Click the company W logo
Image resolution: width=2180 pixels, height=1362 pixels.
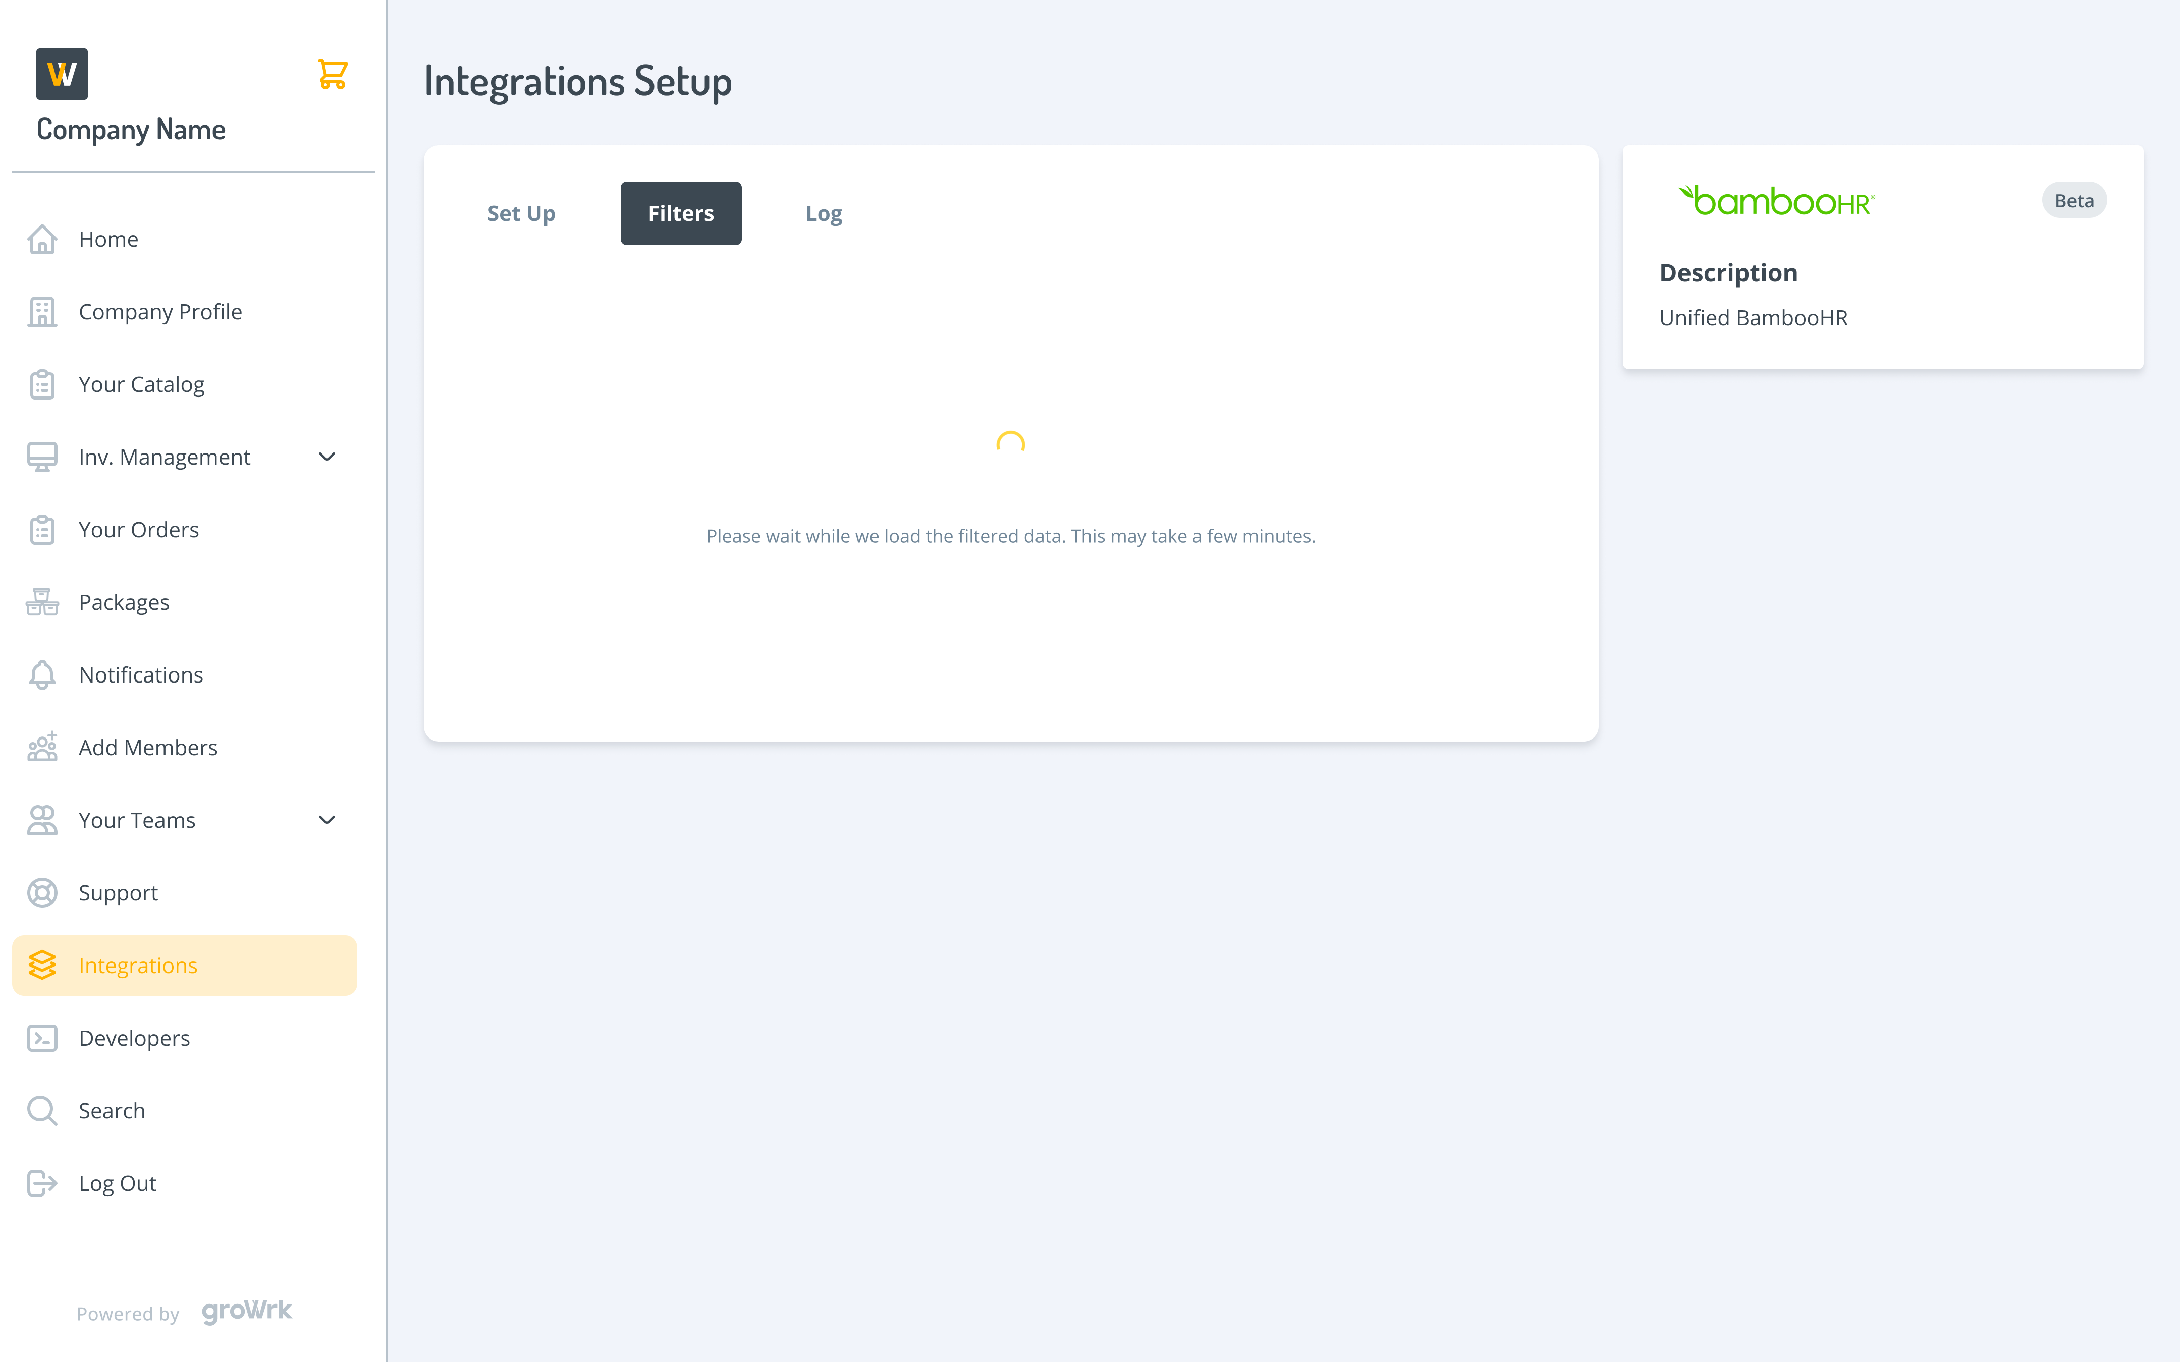pos(61,74)
